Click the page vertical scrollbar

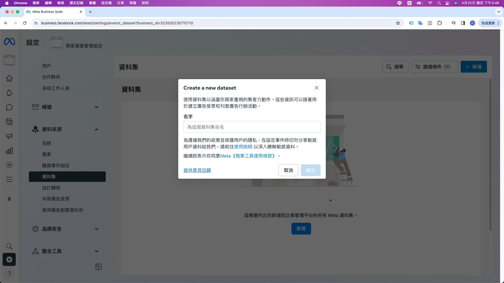(490, 155)
